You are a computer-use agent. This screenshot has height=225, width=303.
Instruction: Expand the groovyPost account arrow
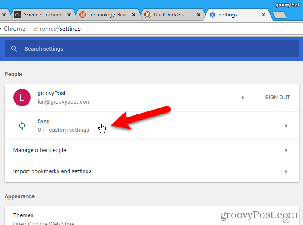coord(243,98)
